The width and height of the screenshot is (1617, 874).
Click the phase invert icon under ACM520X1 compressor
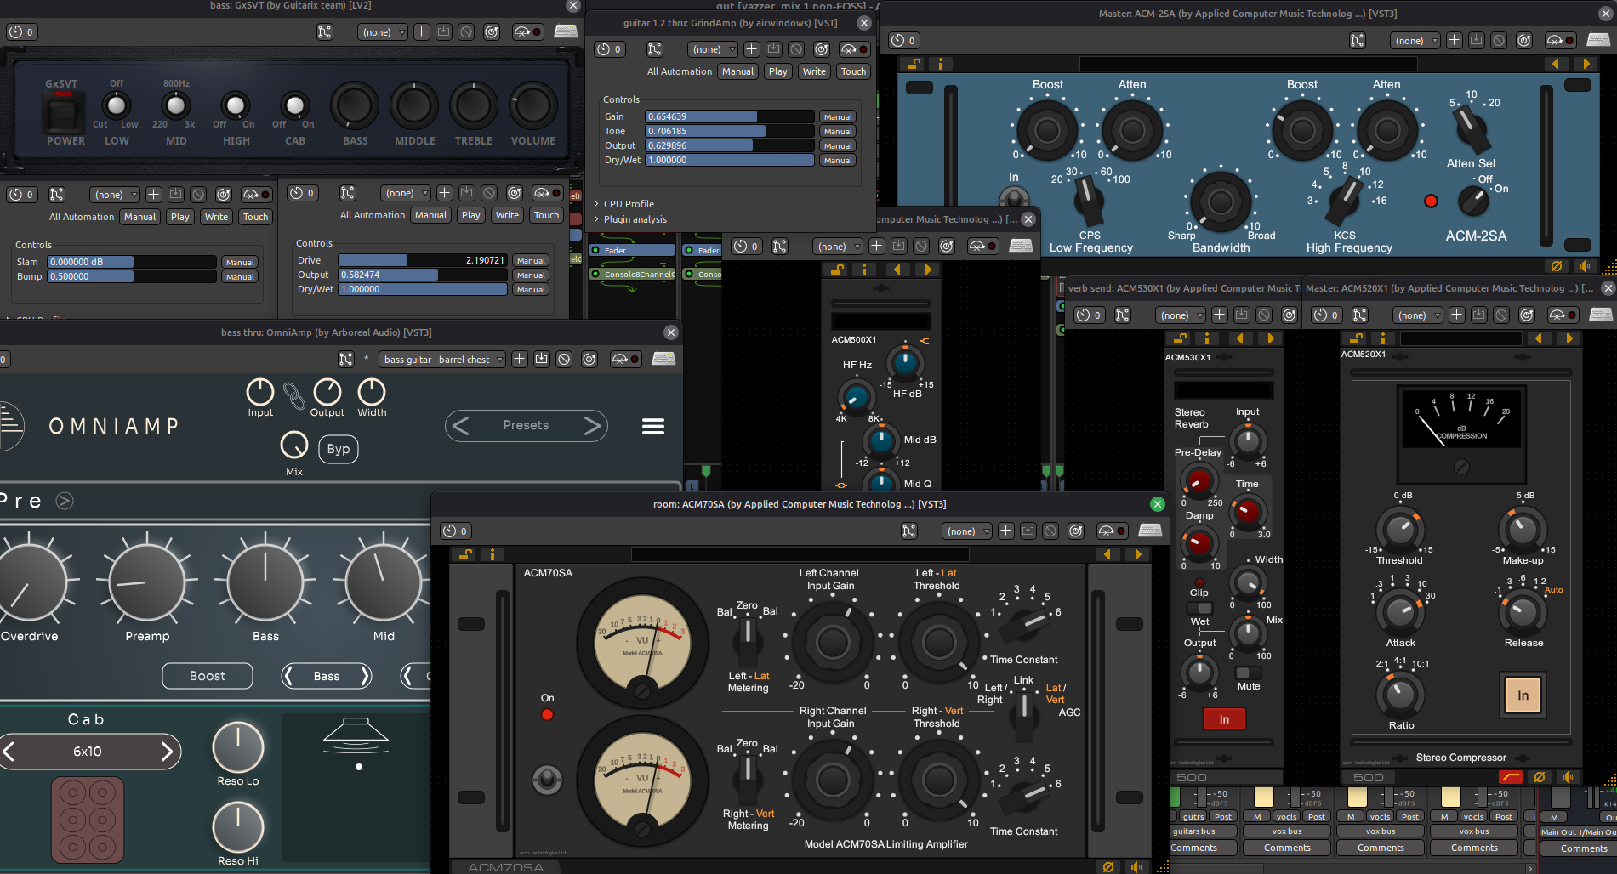point(1539,776)
